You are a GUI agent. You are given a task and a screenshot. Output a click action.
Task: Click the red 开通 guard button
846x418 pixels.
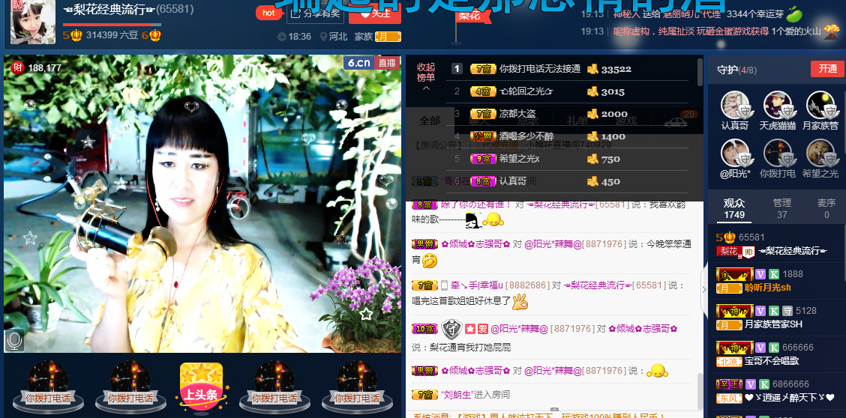pyautogui.click(x=827, y=69)
